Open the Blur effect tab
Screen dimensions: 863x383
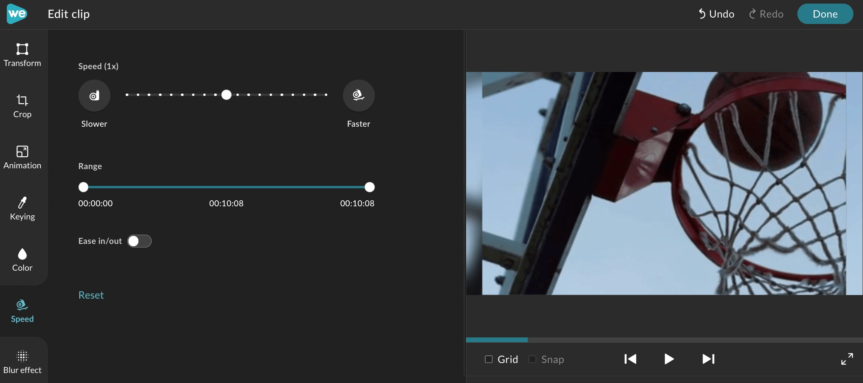[x=22, y=362]
